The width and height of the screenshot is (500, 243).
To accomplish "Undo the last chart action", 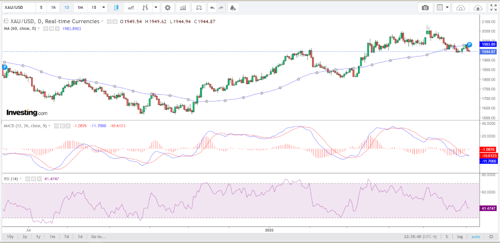I will pos(212,8).
